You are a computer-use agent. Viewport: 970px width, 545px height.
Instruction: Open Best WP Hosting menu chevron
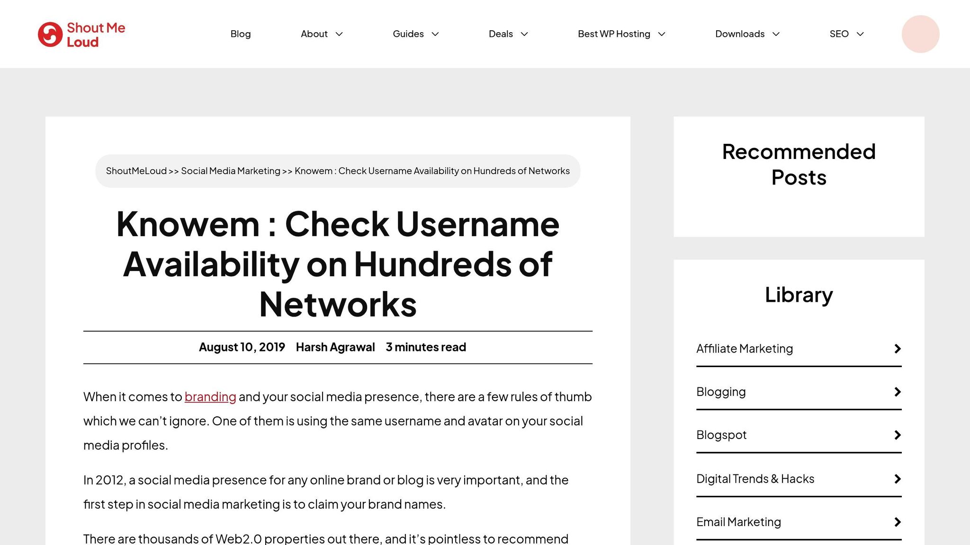(x=662, y=34)
